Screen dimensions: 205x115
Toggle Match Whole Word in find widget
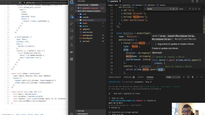click(174, 9)
